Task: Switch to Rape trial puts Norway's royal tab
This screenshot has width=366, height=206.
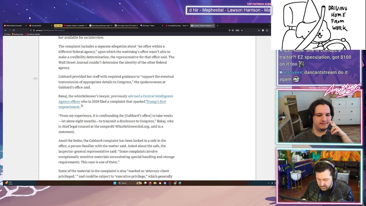Action: point(101,25)
